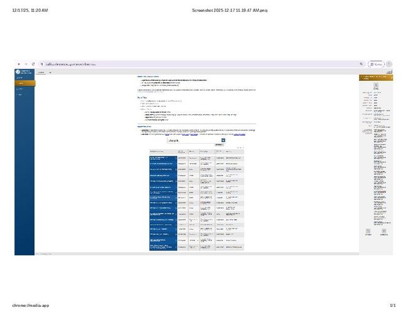Screen dimensions: 408x315
Task: Submit search with the blue square button
Action: pyautogui.click(x=223, y=141)
